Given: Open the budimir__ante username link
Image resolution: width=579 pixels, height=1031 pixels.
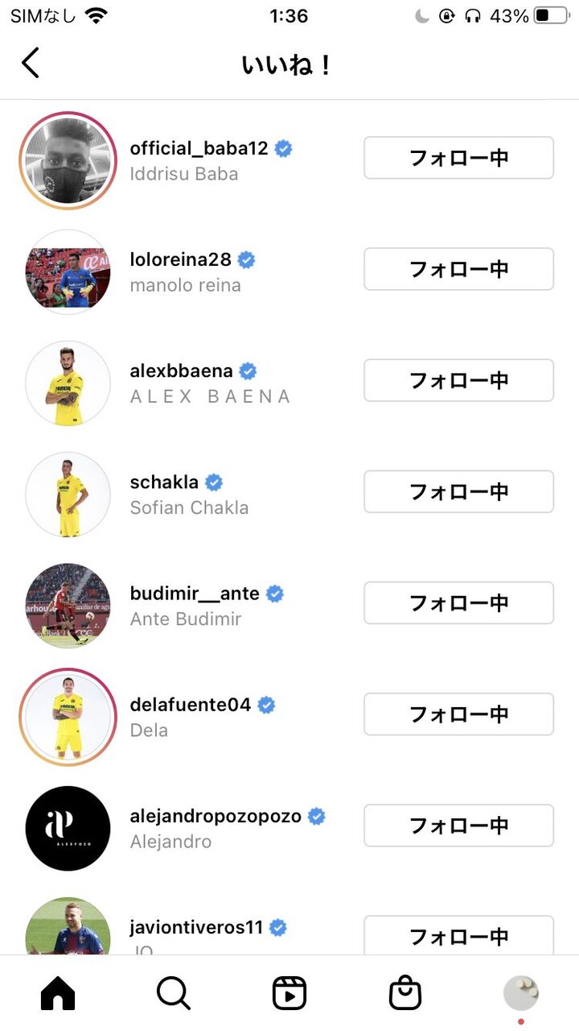Looking at the screenshot, I should point(195,594).
